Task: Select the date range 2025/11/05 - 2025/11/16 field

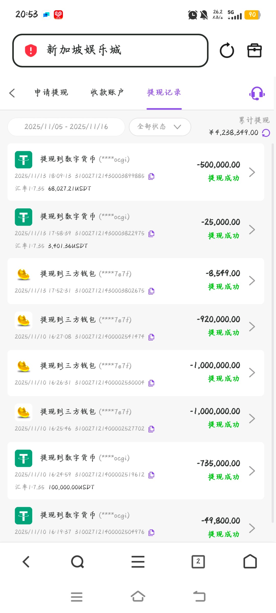Action: click(x=66, y=127)
